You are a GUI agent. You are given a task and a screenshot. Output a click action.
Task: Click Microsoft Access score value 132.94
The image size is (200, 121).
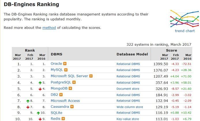(162, 101)
